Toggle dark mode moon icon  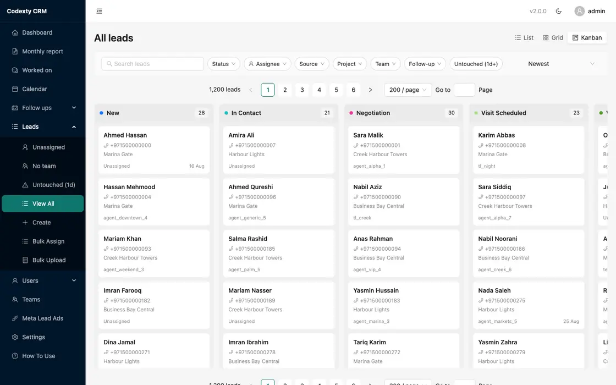[x=559, y=11]
